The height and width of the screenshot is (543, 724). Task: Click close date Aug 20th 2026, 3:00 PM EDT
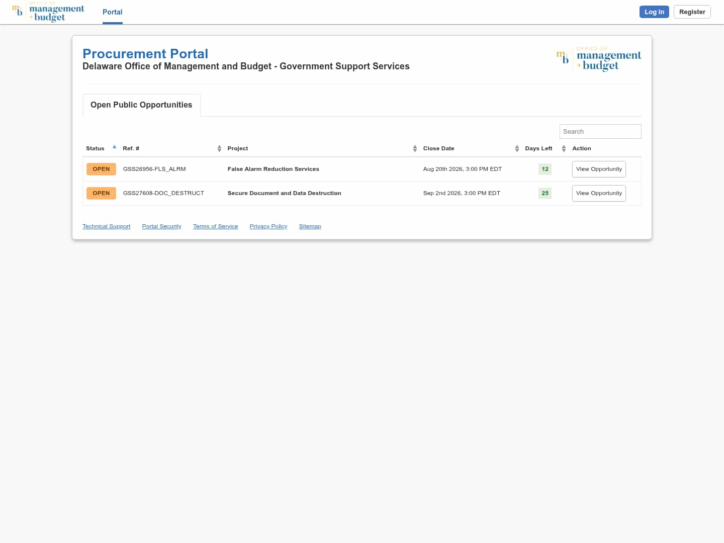[463, 169]
